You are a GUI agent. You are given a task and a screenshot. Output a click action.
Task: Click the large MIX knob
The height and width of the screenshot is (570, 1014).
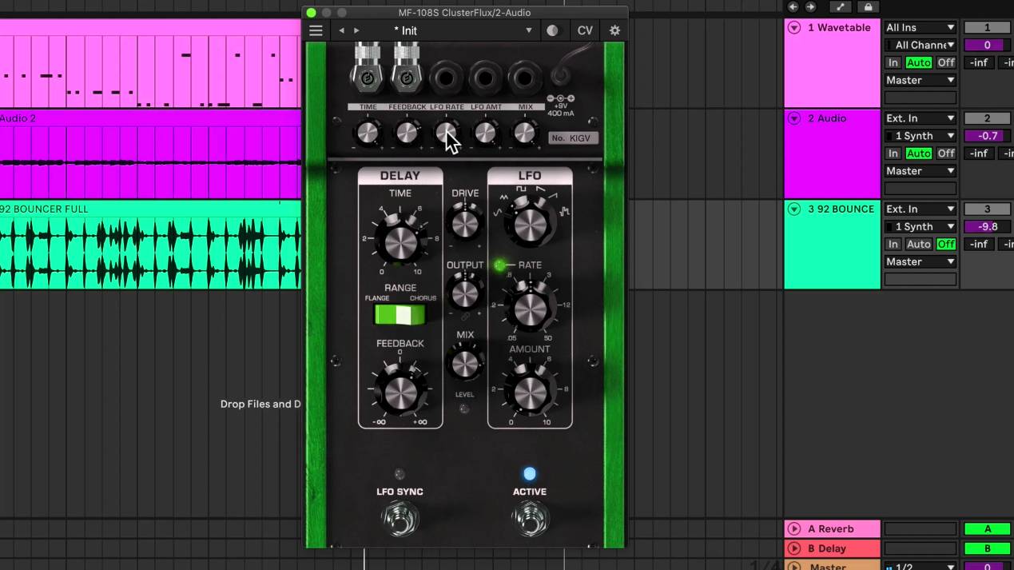pyautogui.click(x=464, y=365)
